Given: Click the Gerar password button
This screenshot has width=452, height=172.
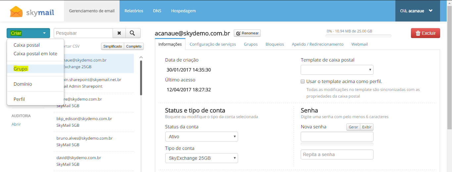Looking at the screenshot, I should (353, 127).
